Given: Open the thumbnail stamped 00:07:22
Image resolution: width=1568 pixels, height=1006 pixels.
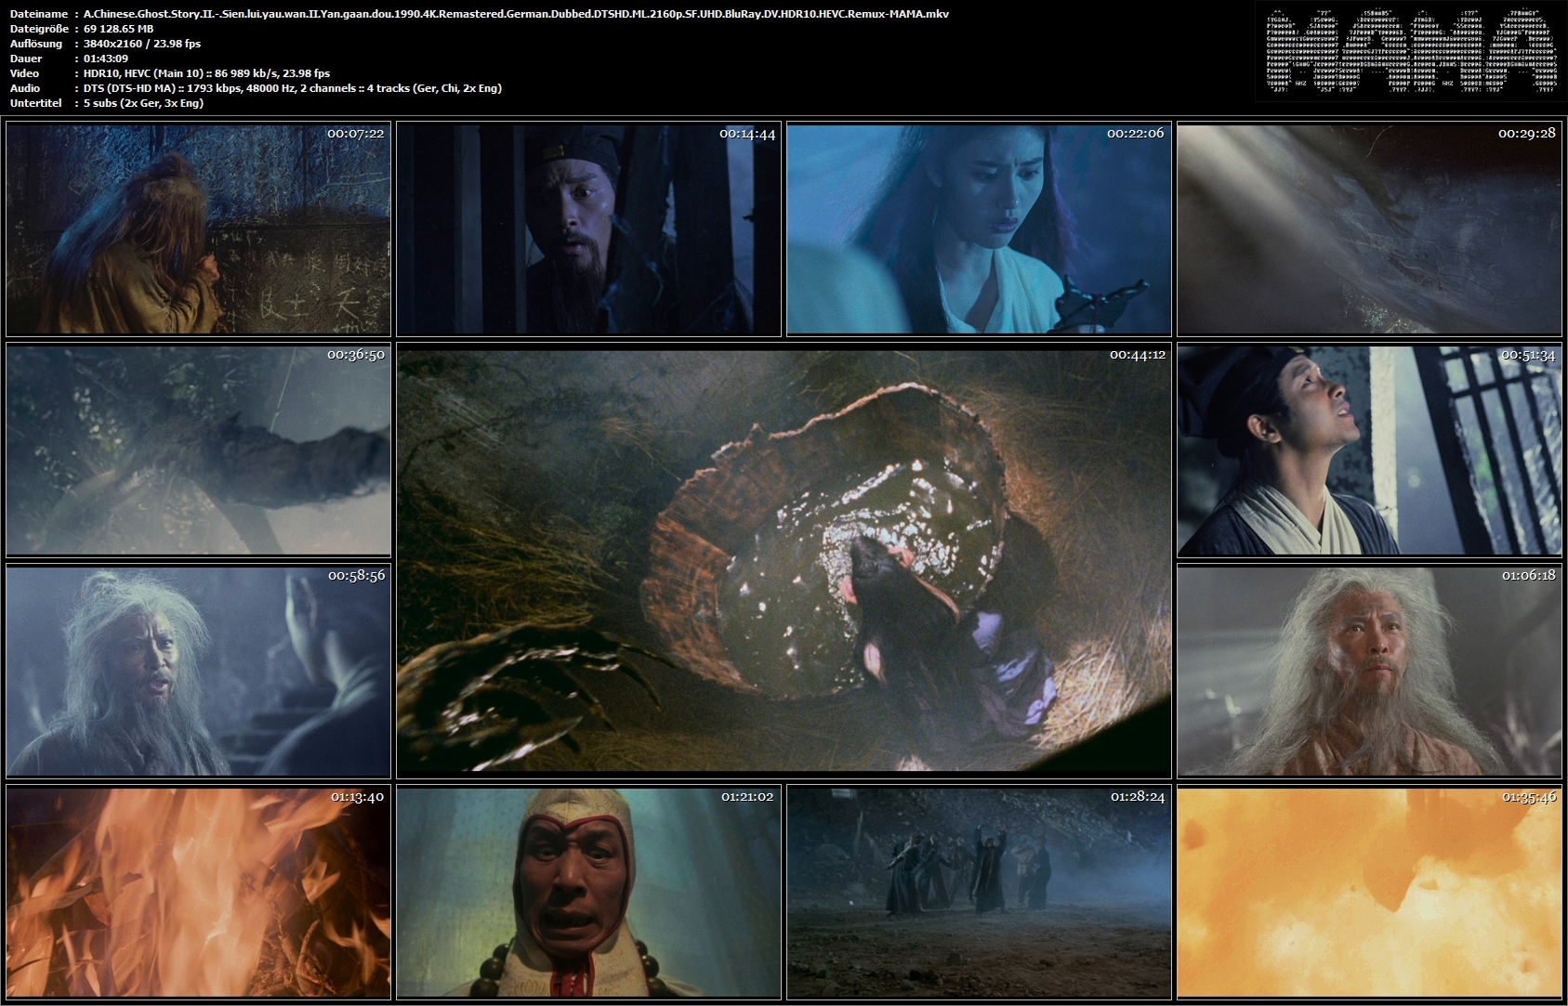Looking at the screenshot, I should (x=198, y=229).
